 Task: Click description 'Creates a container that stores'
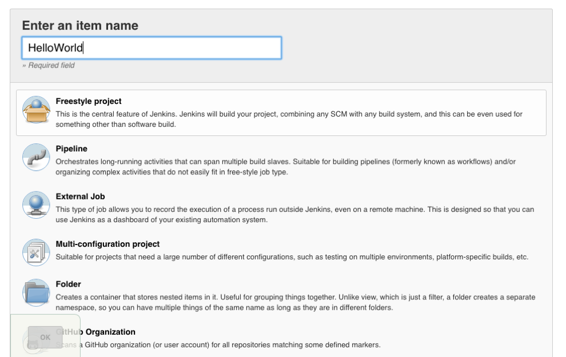click(x=295, y=302)
